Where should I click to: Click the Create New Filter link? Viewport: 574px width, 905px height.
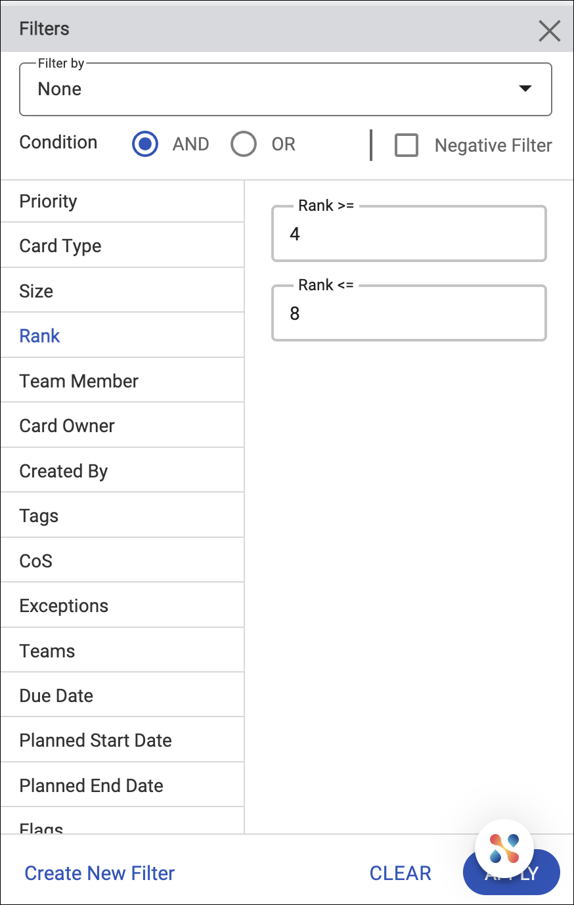(100, 873)
